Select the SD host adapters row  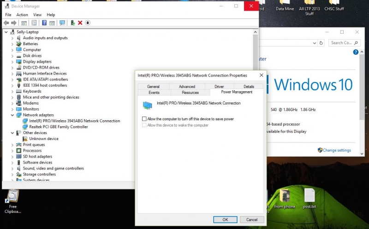tap(37, 157)
